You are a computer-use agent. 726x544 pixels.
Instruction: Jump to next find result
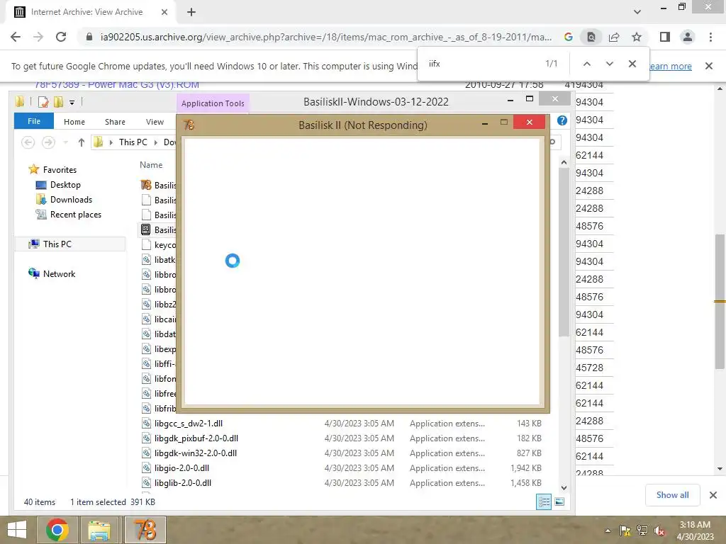tap(609, 64)
